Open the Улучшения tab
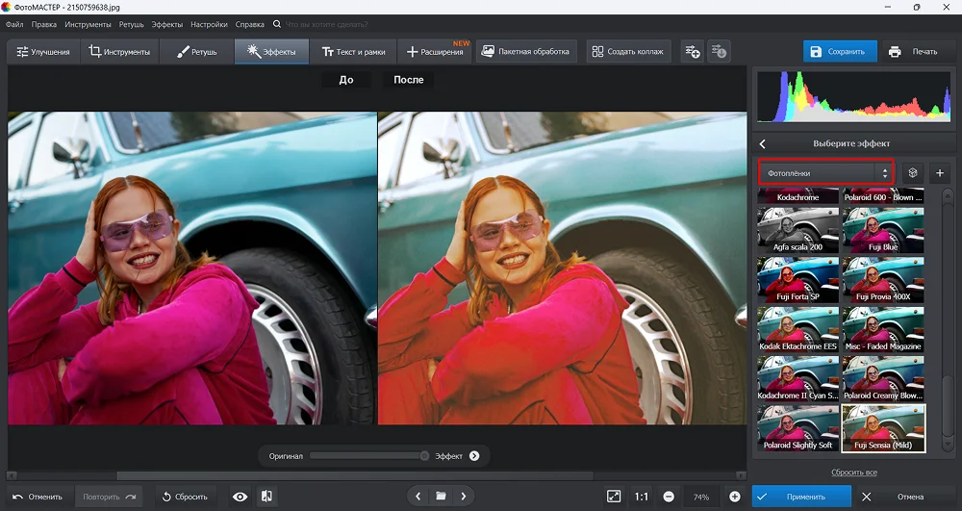 [43, 52]
